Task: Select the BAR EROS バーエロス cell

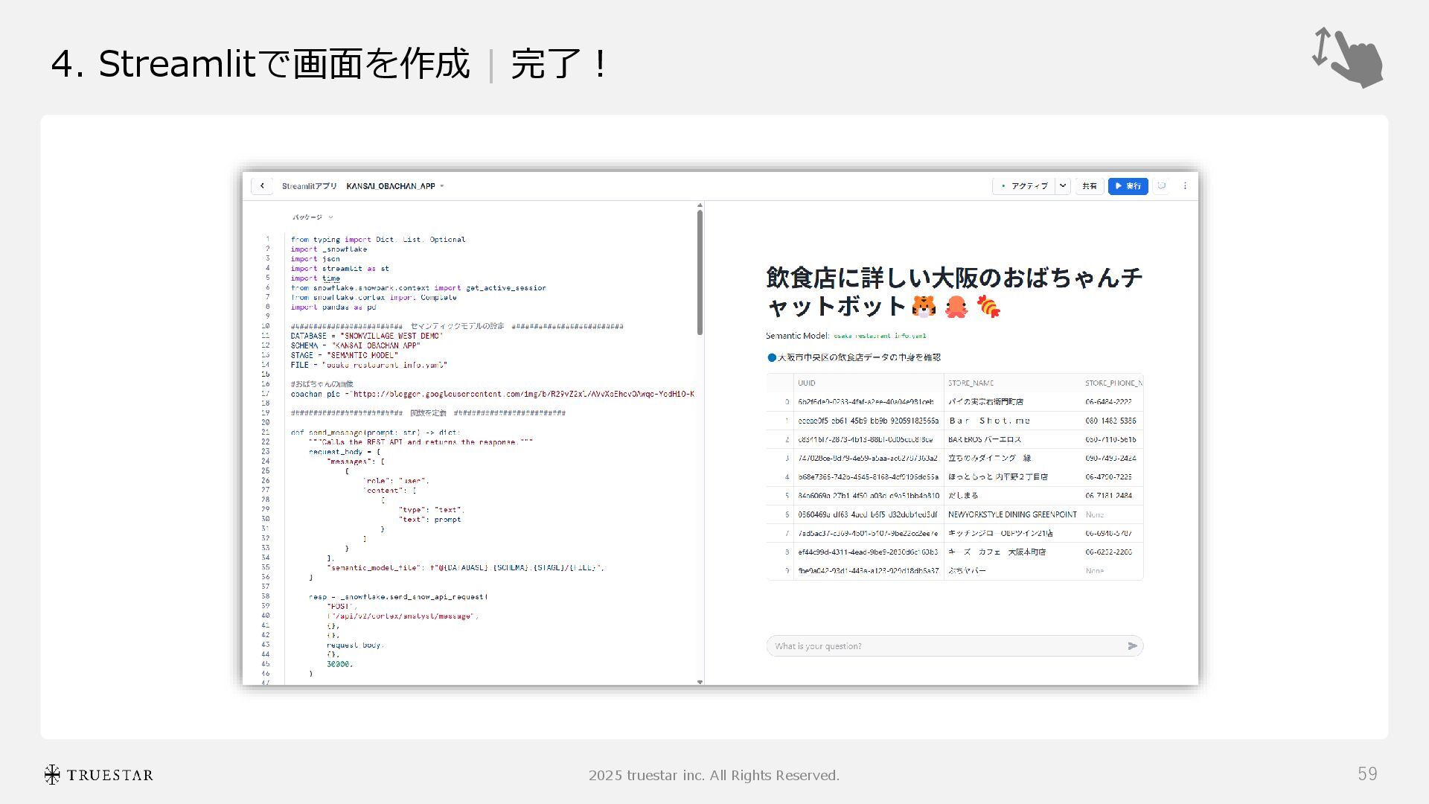Action: 1012,440
